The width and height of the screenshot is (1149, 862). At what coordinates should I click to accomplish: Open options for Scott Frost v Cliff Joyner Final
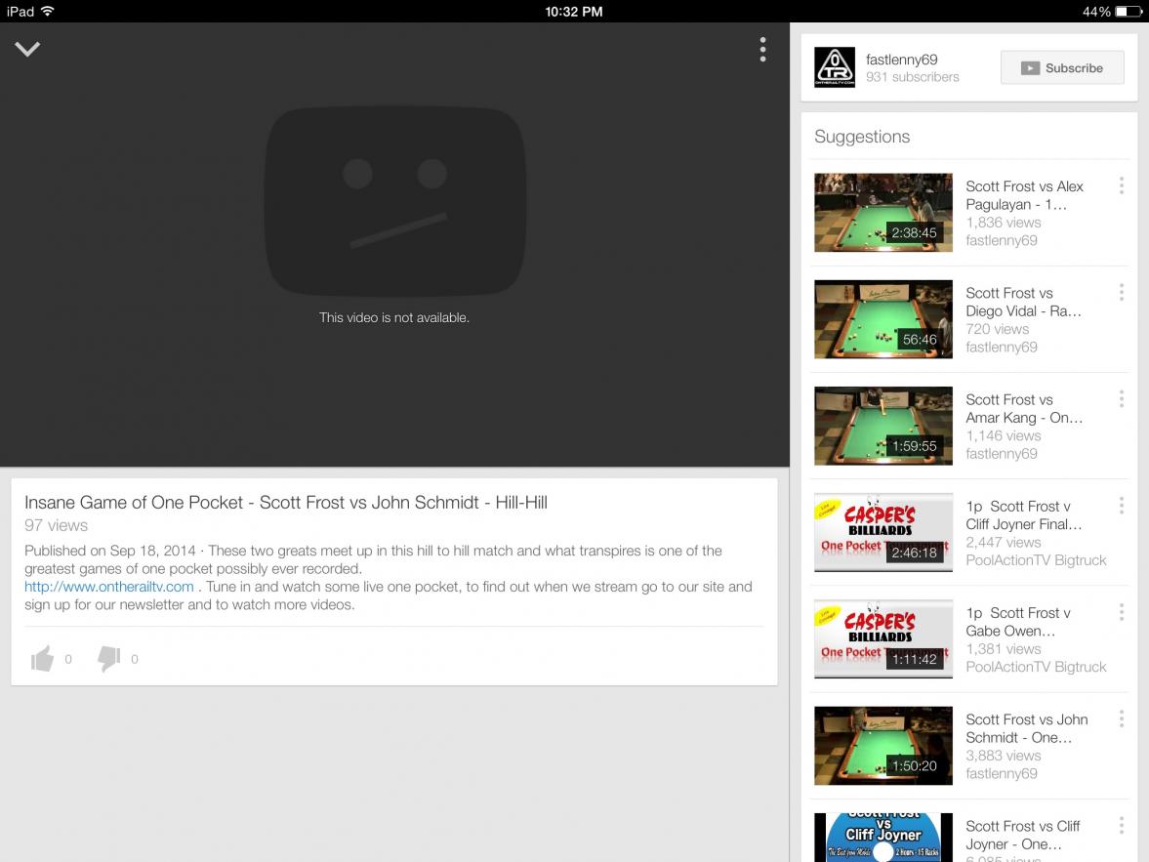click(1121, 505)
